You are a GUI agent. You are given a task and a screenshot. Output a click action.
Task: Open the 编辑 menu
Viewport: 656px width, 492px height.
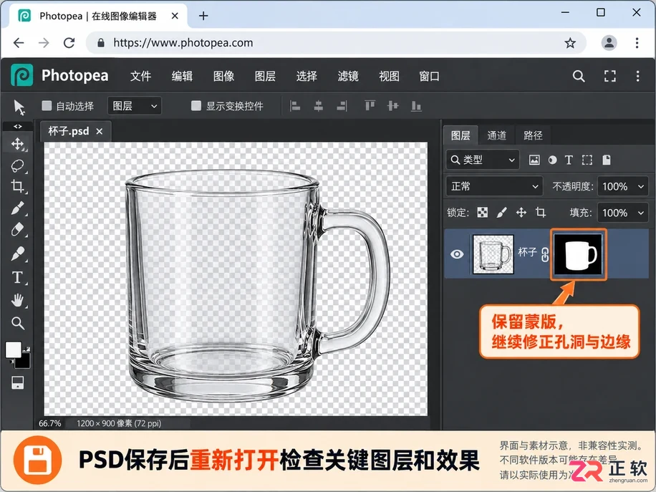[x=182, y=76]
